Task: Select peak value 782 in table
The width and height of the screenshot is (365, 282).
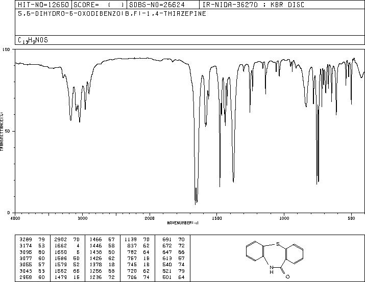Action: [132, 252]
